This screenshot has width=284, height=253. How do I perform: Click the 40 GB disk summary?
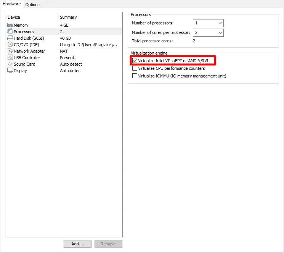65,38
